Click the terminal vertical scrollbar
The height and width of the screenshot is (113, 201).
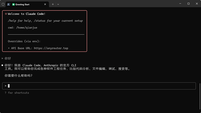pyautogui.click(x=200, y=96)
